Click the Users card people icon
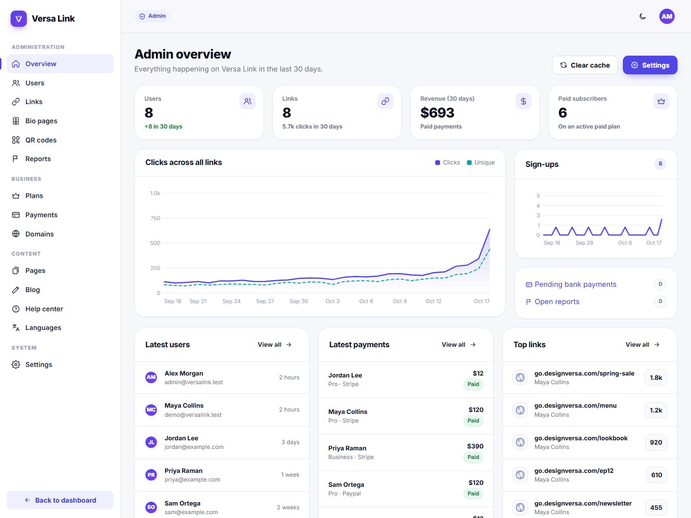 (x=248, y=101)
